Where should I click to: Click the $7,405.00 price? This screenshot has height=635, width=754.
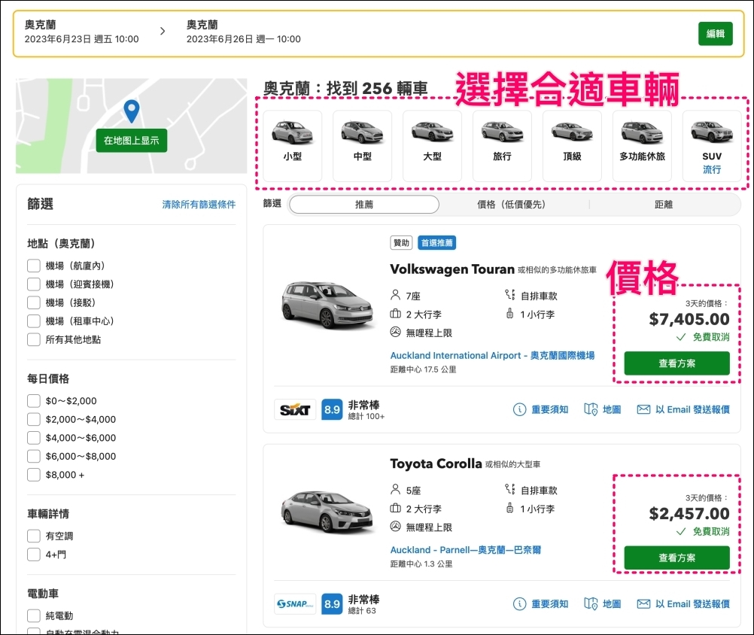(x=689, y=319)
